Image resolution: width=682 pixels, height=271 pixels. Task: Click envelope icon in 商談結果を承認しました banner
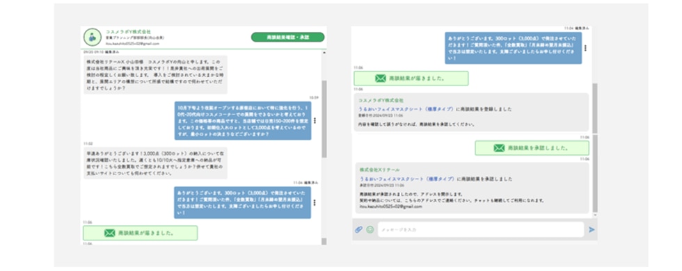499,148
